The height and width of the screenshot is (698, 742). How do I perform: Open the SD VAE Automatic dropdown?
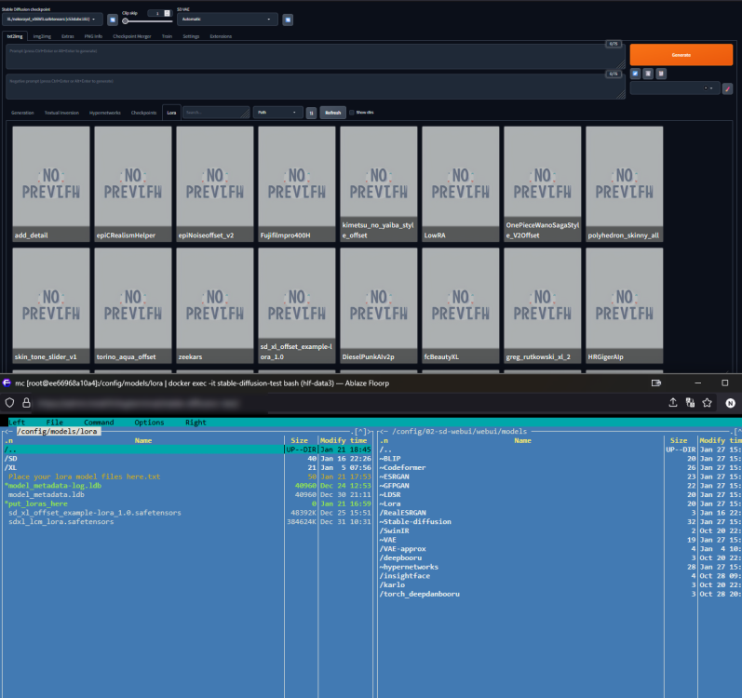pos(226,20)
